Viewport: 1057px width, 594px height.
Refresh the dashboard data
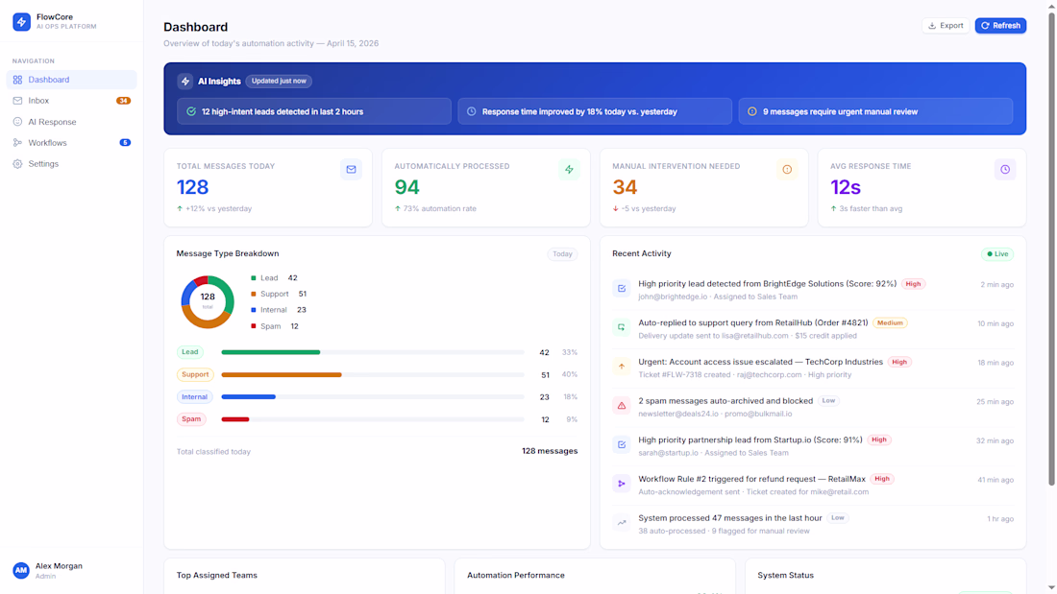tap(1000, 26)
